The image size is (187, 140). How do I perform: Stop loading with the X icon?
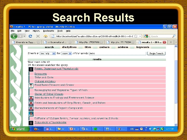click(38, 36)
